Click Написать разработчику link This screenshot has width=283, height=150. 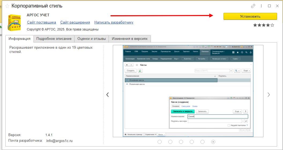pyautogui.click(x=114, y=22)
